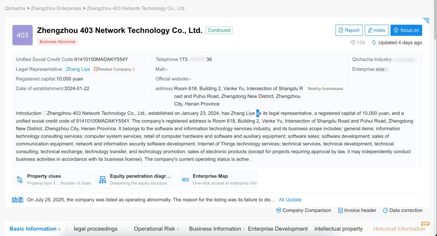Click the Data correction icon

[386, 210]
